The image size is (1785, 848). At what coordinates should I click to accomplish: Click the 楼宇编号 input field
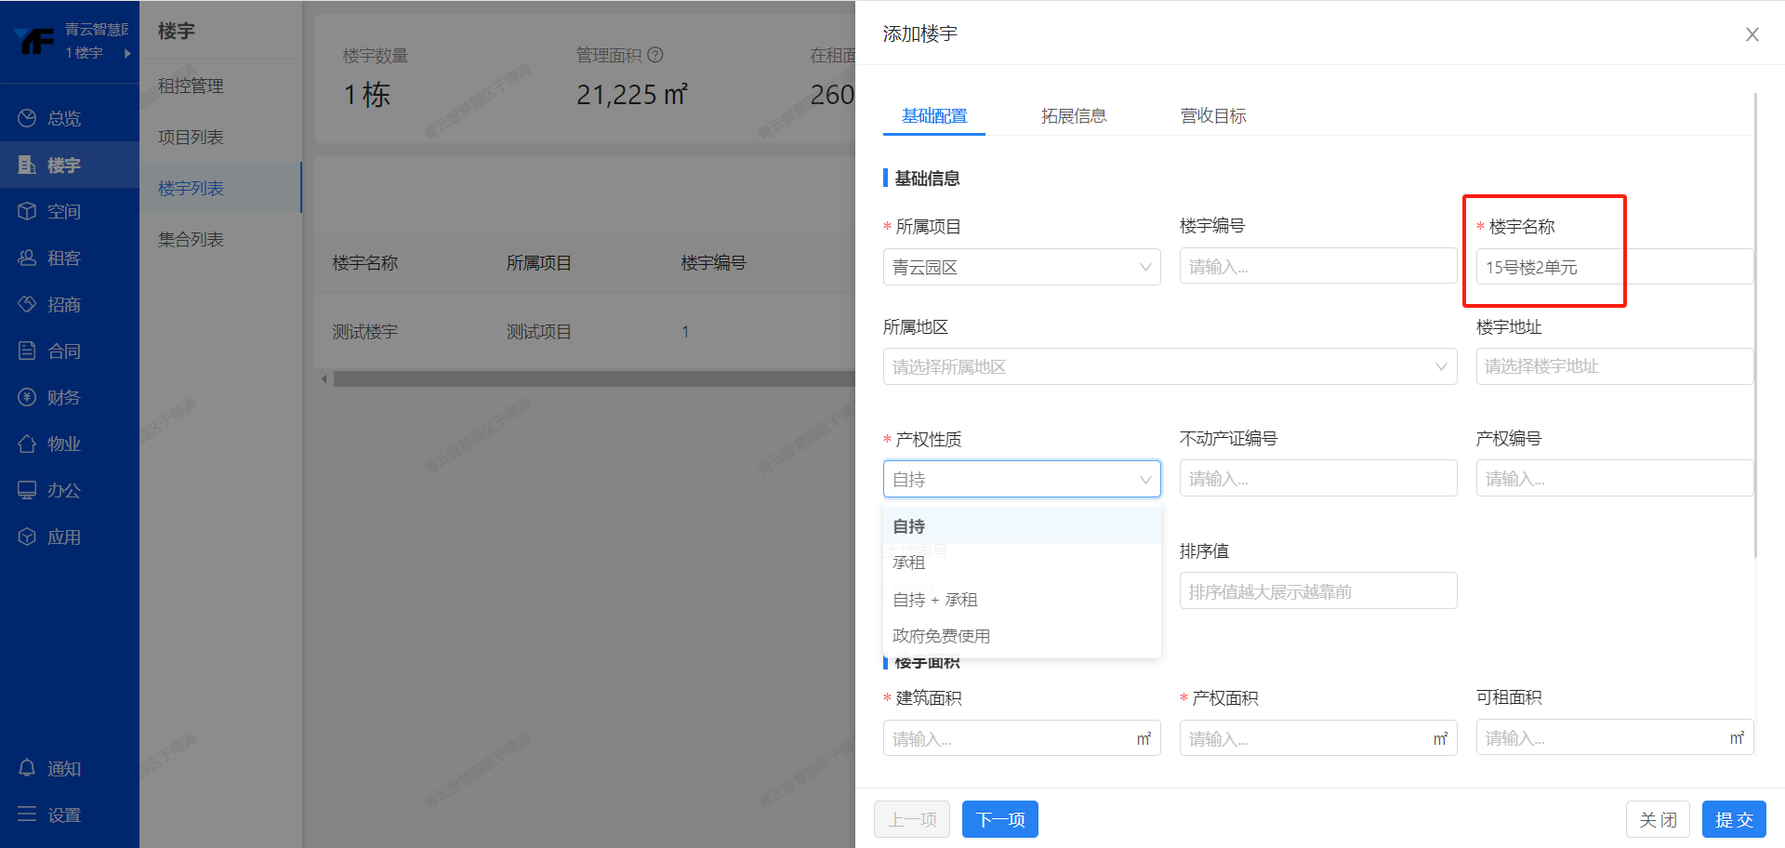click(x=1317, y=267)
